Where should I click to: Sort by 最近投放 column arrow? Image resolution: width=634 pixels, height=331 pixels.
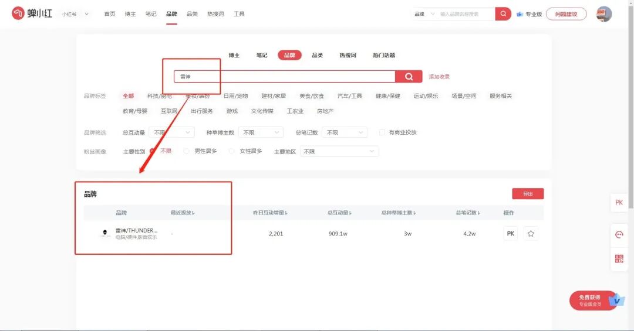194,213
